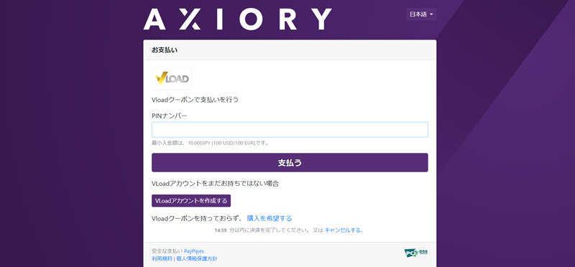
Task: Click the VLoadアカウントをまだお持ちではない場合 text
Action: (x=215, y=184)
